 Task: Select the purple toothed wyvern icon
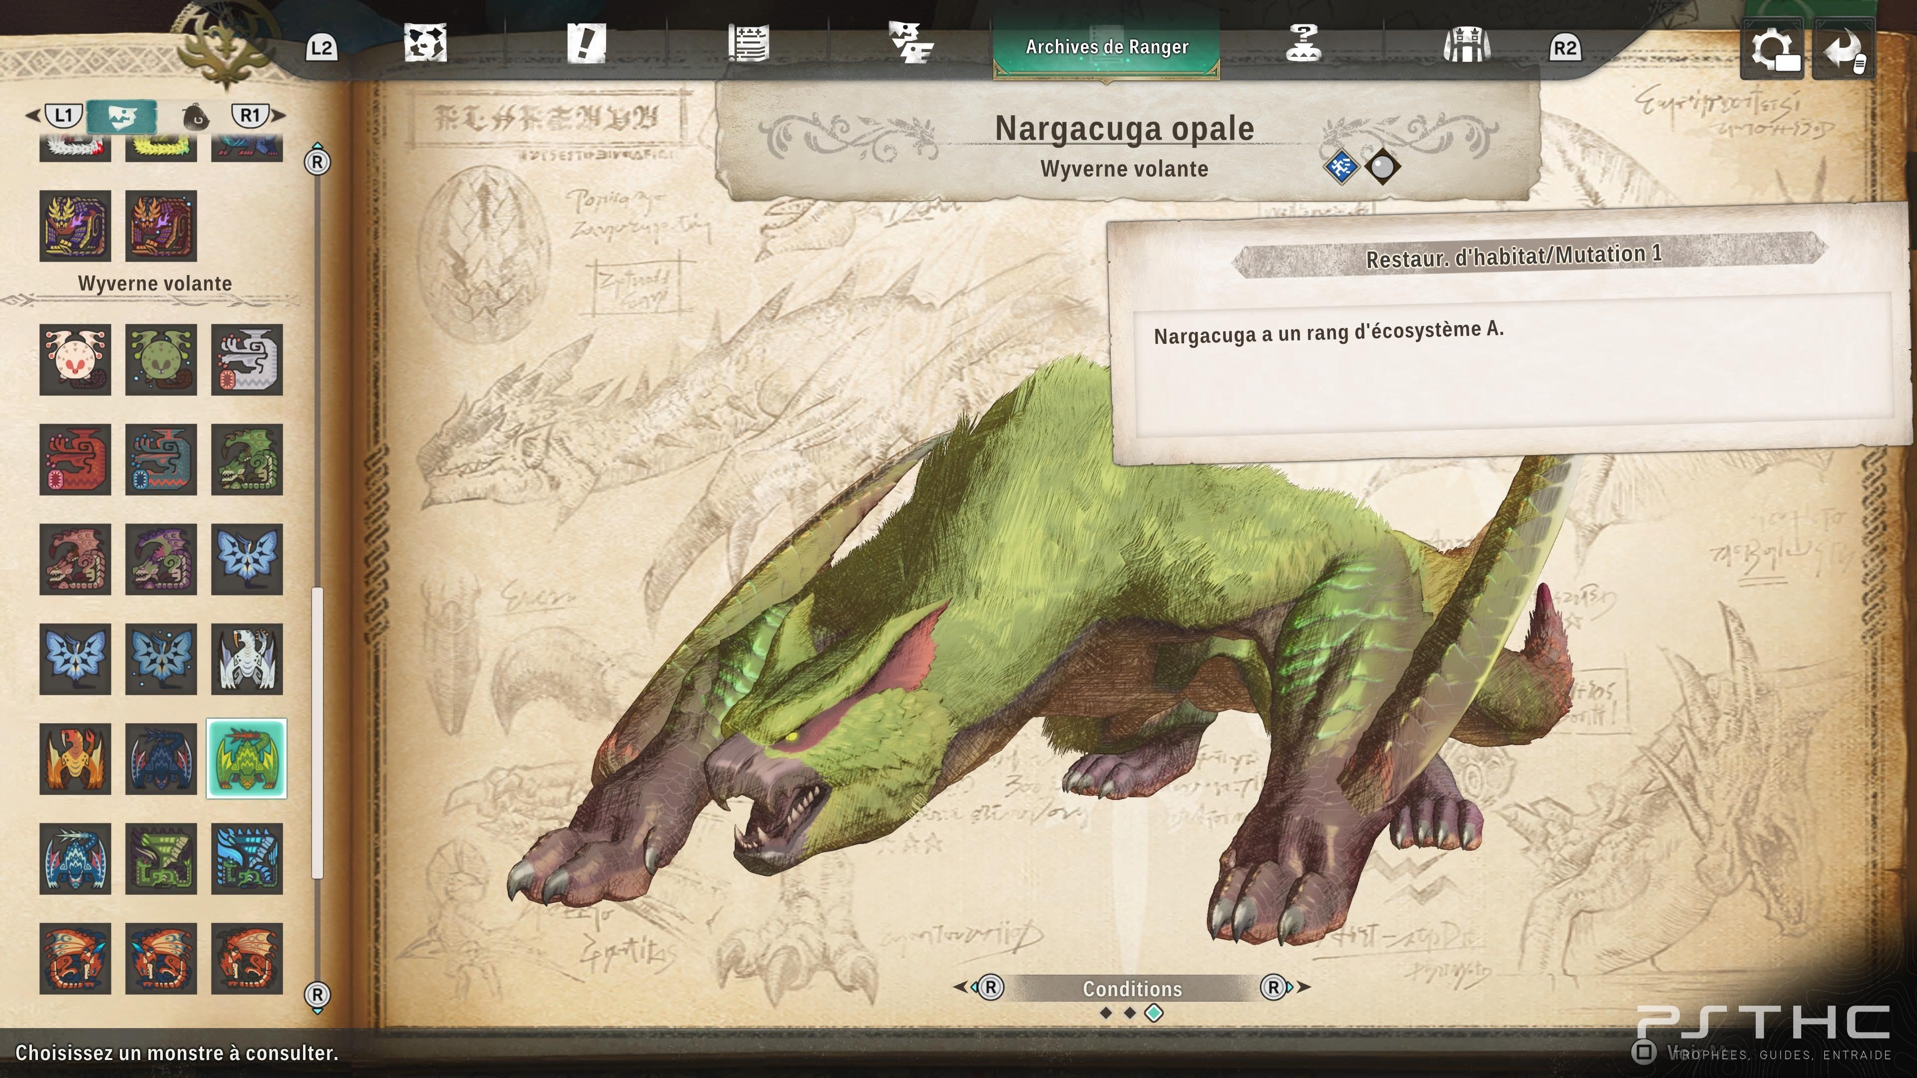tap(161, 559)
